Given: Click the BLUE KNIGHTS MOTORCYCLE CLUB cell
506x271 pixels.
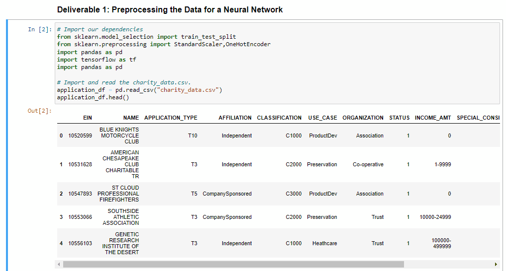Looking at the screenshot, I should click(x=119, y=135).
